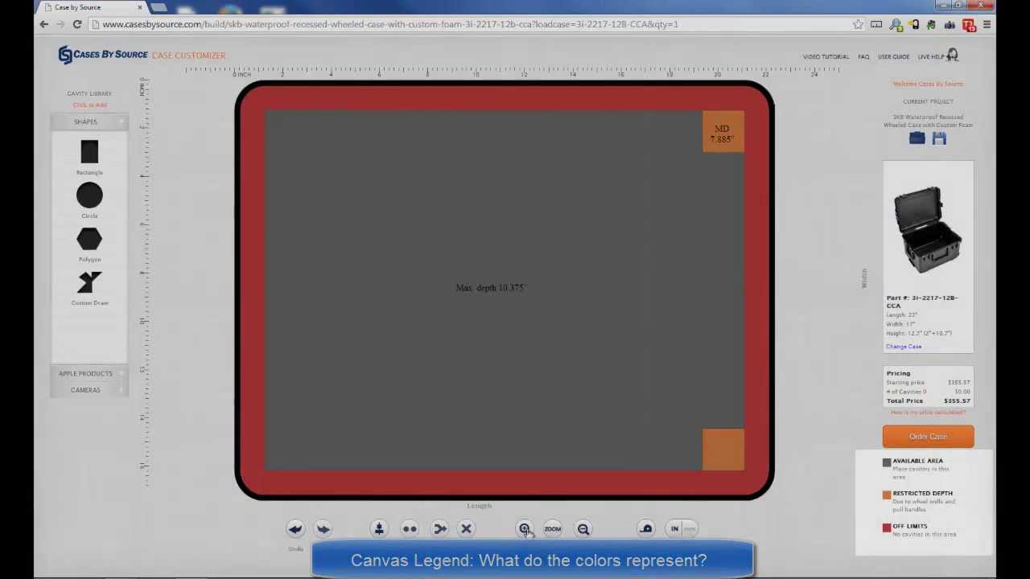Close the Case by Source browser tab
This screenshot has height=579, width=1030.
coord(140,7)
